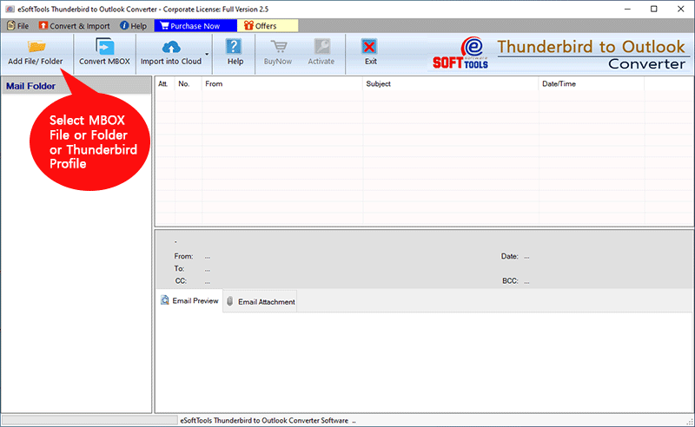Sort by the From column header

(281, 83)
